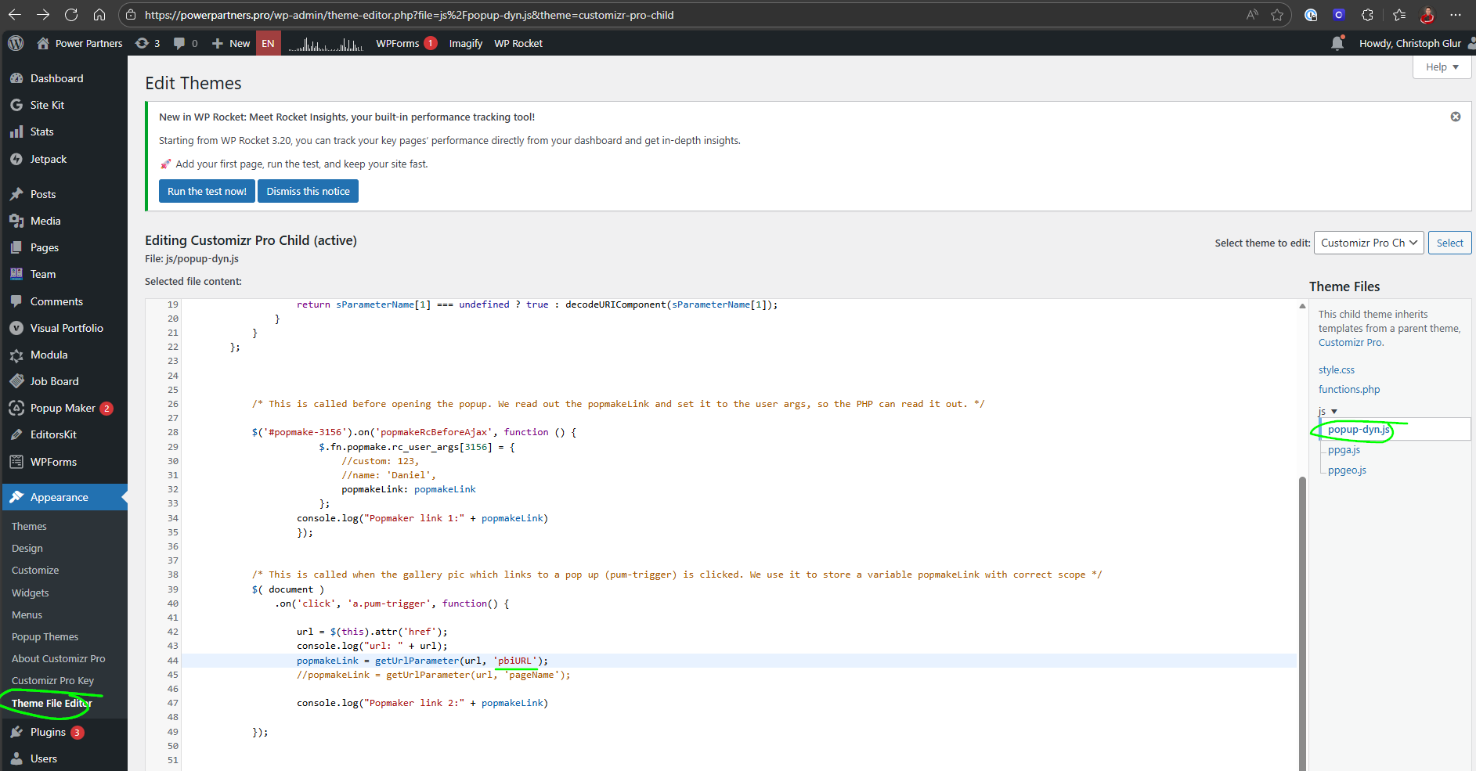The width and height of the screenshot is (1476, 771).
Task: Click Dismiss this notice button
Action: pyautogui.click(x=308, y=191)
